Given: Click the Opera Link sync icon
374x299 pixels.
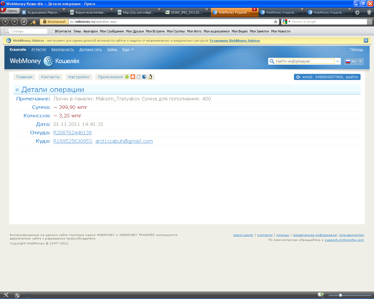Looking at the screenshot, I should coord(17,295).
